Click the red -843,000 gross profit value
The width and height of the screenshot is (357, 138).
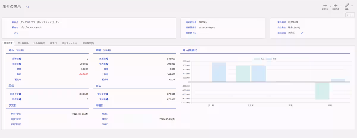(x=84, y=74)
